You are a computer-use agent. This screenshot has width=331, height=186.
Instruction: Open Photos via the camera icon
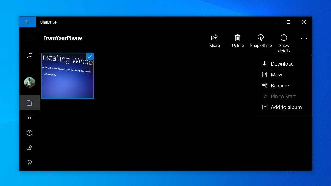tap(29, 118)
